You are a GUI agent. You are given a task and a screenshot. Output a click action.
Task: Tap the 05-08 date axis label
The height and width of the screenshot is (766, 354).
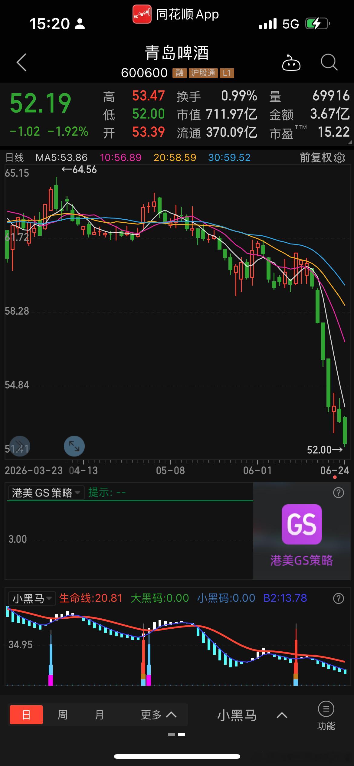[x=170, y=470]
